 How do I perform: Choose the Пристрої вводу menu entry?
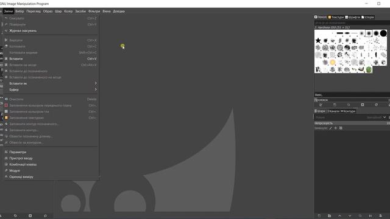[x=51, y=158]
